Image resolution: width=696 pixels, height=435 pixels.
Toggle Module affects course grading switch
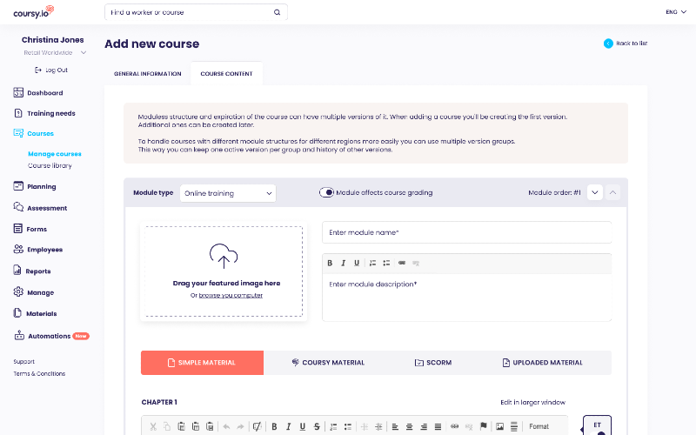[x=326, y=192]
